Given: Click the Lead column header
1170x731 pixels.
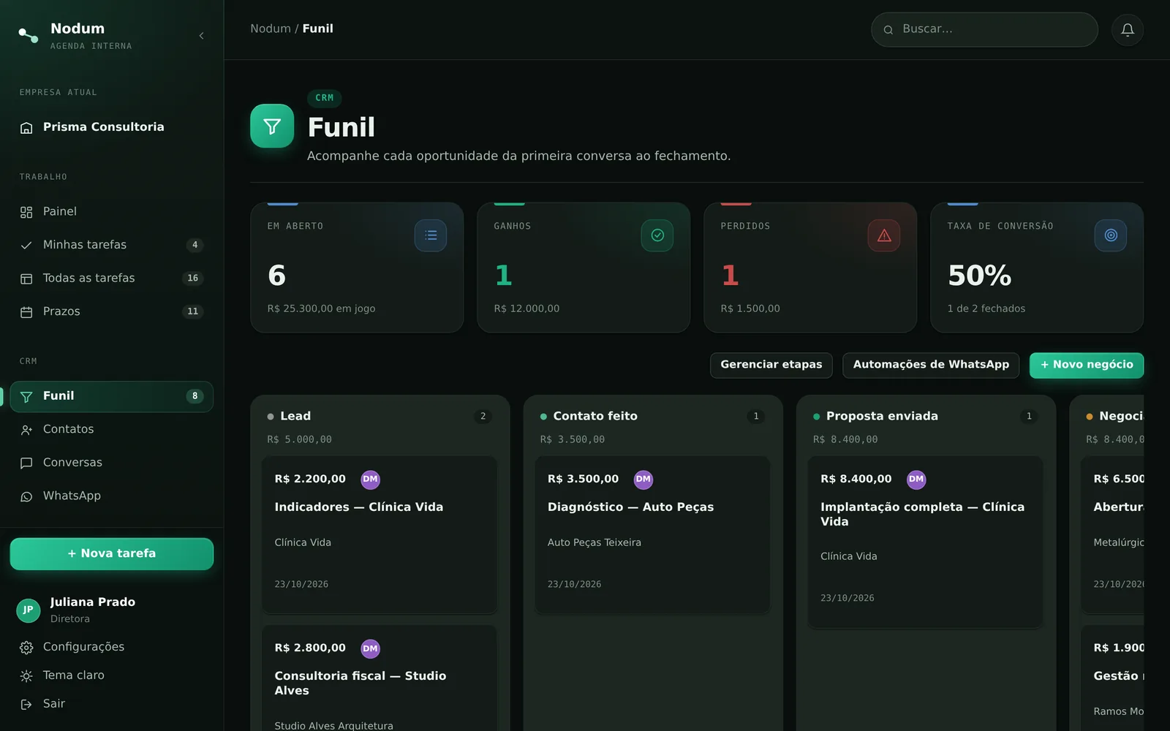Looking at the screenshot, I should click(x=380, y=416).
